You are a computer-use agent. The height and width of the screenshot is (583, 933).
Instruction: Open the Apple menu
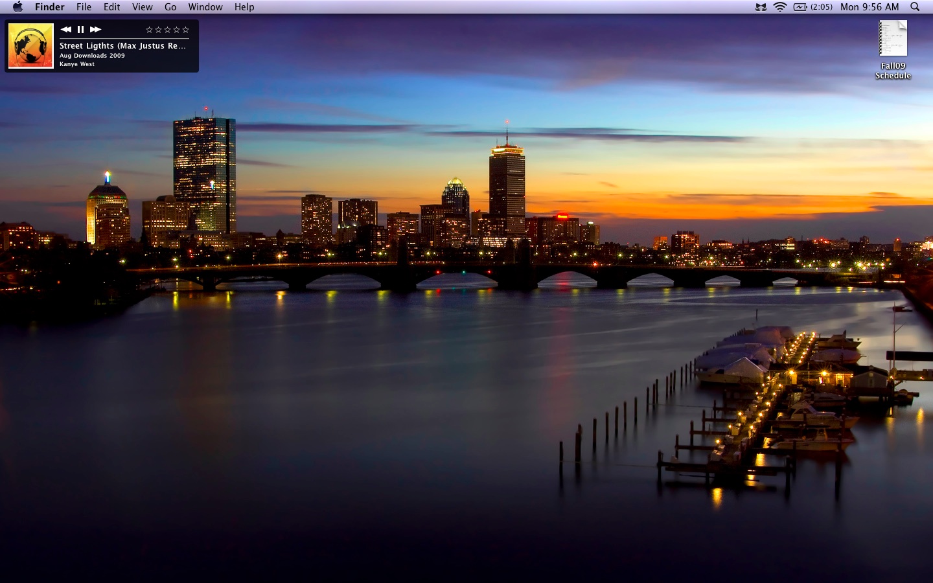point(17,6)
